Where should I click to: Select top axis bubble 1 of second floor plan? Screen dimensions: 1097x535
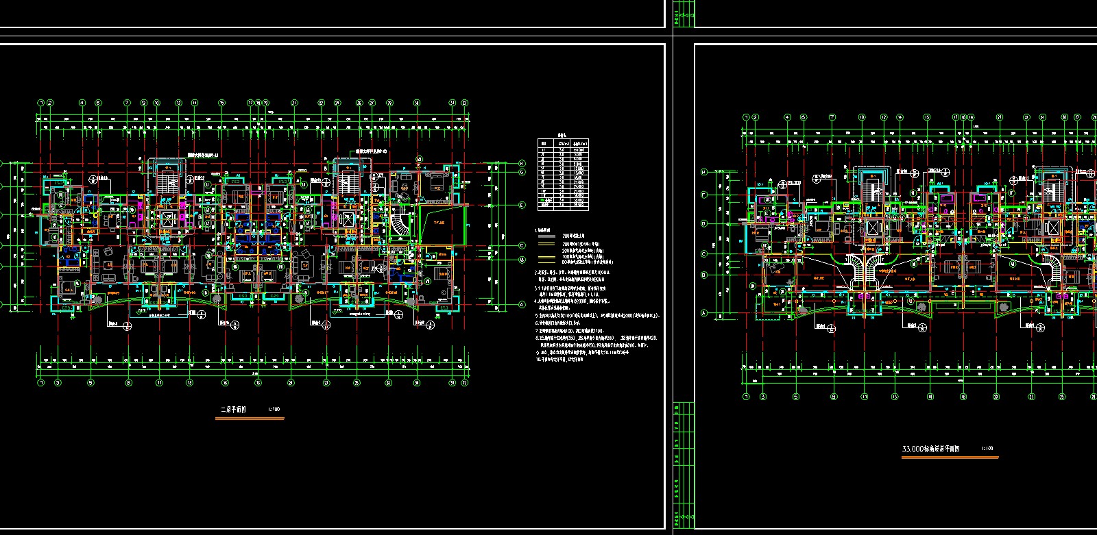pyautogui.click(x=40, y=103)
